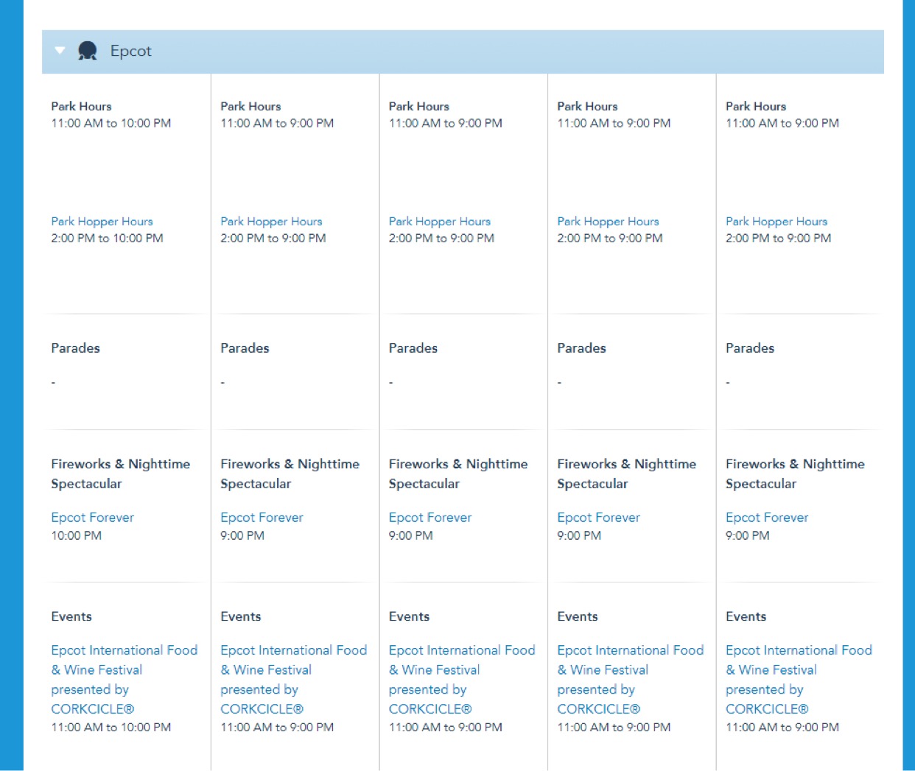Open Park Hopper Hours link showing 2:00 PM to 10:00 PM
The width and height of the screenshot is (915, 771).
click(102, 222)
